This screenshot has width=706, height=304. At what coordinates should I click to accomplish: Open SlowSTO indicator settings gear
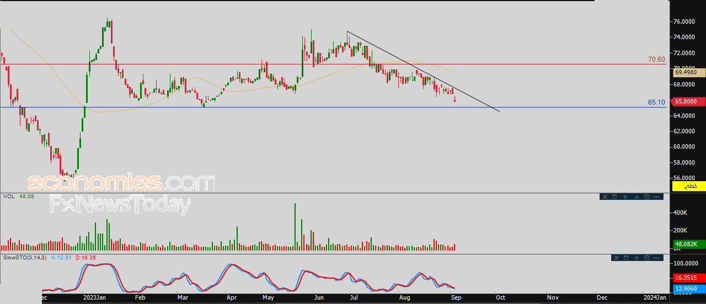647,258
